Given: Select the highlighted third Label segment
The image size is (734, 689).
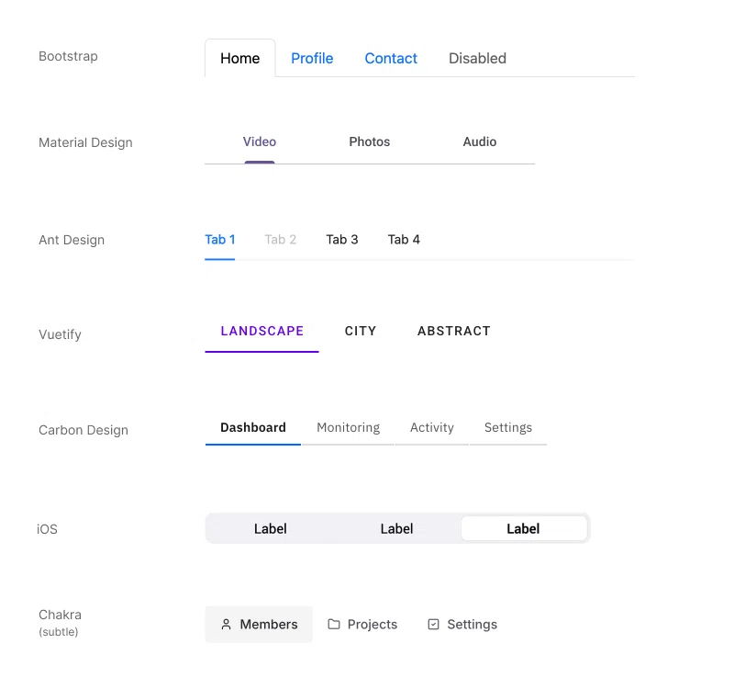Looking at the screenshot, I should tap(524, 529).
